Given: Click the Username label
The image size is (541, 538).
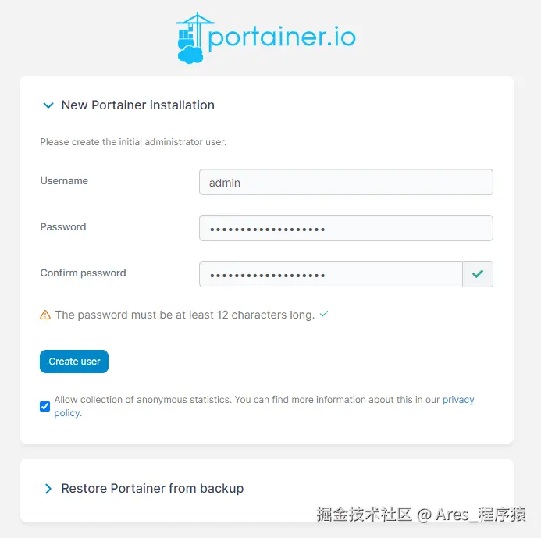Looking at the screenshot, I should tap(64, 180).
